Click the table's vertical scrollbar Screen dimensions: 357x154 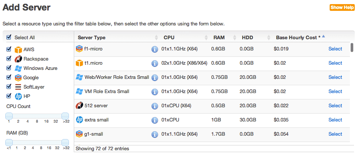click(x=352, y=47)
